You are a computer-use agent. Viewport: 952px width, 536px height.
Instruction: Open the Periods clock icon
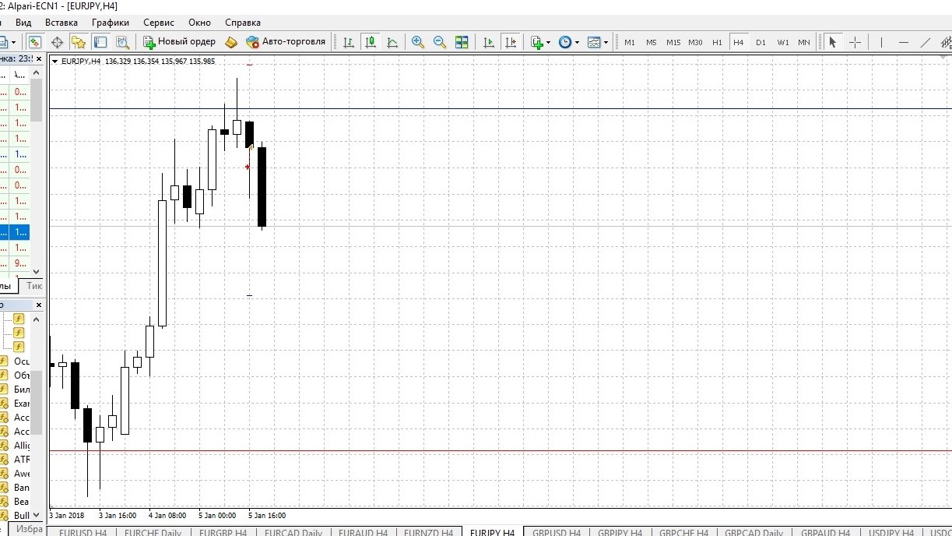tap(565, 42)
